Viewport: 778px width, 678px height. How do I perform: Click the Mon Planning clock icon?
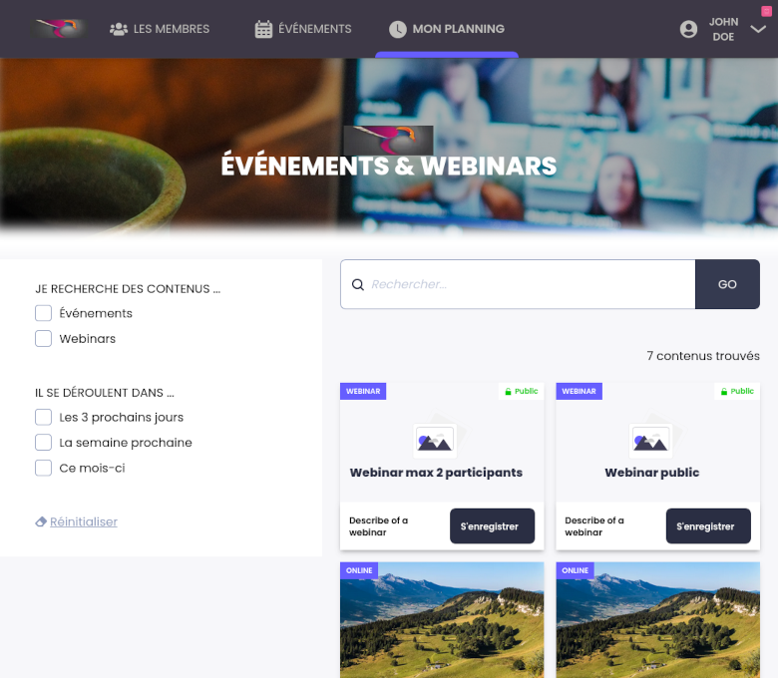398,29
